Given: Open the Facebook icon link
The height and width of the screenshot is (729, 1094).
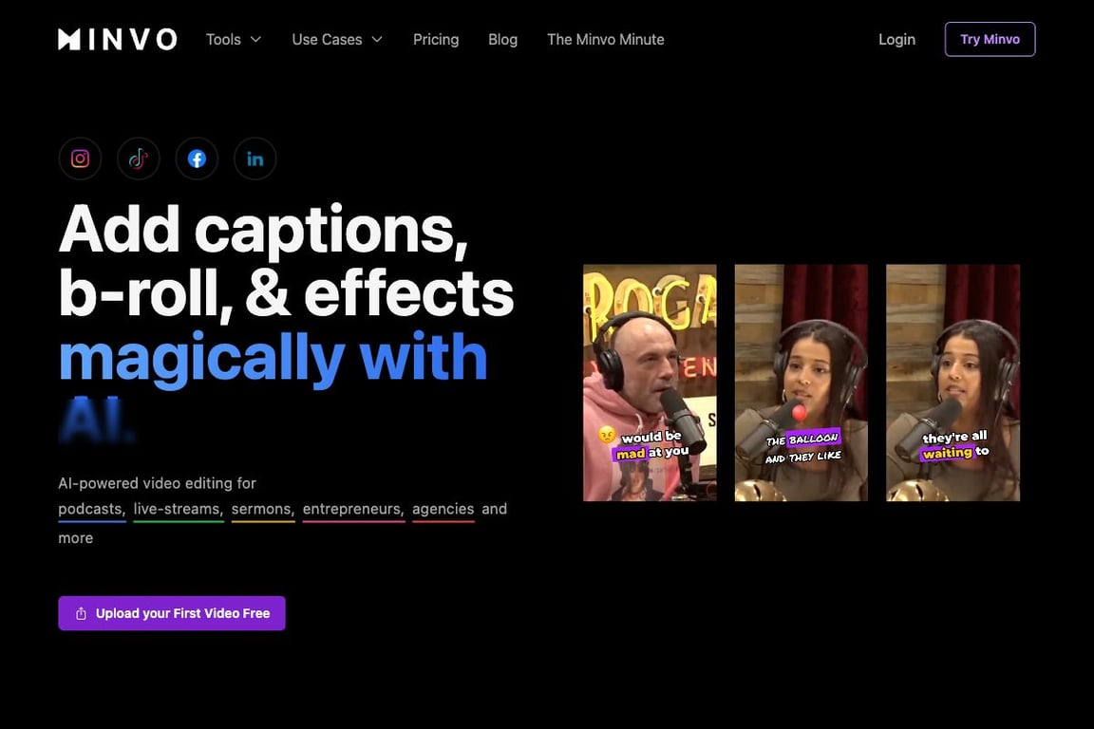Looking at the screenshot, I should pyautogui.click(x=197, y=159).
